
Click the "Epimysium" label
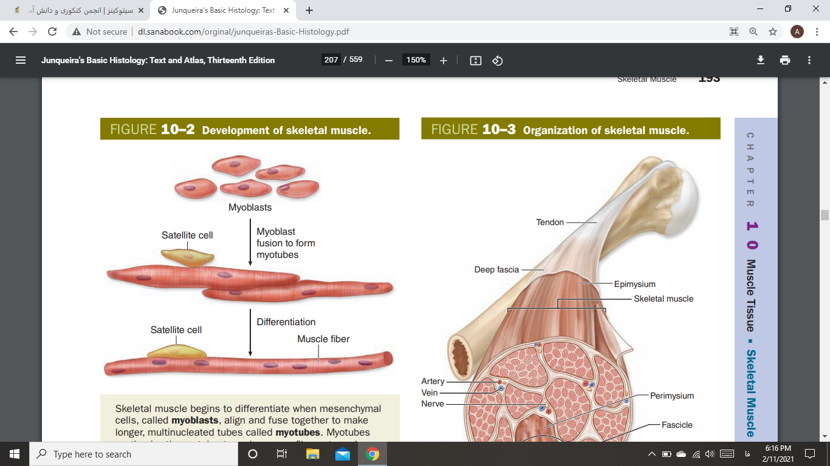pyautogui.click(x=635, y=284)
